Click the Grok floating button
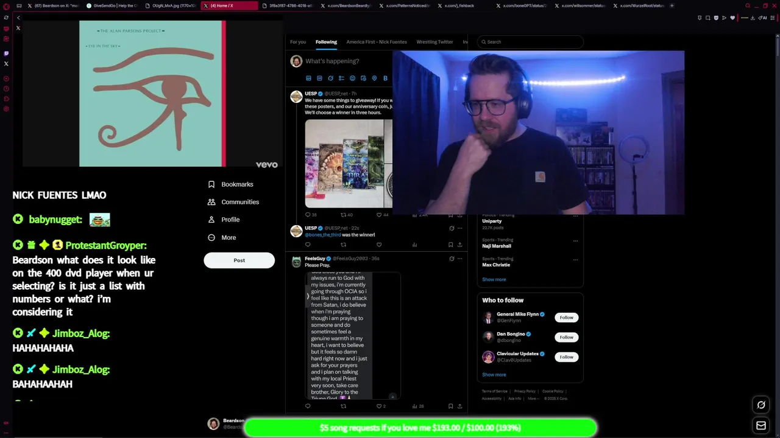Viewport: 780px width, 438px height. click(x=761, y=405)
